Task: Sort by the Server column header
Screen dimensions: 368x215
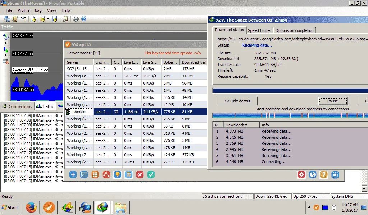Action: tap(79, 62)
